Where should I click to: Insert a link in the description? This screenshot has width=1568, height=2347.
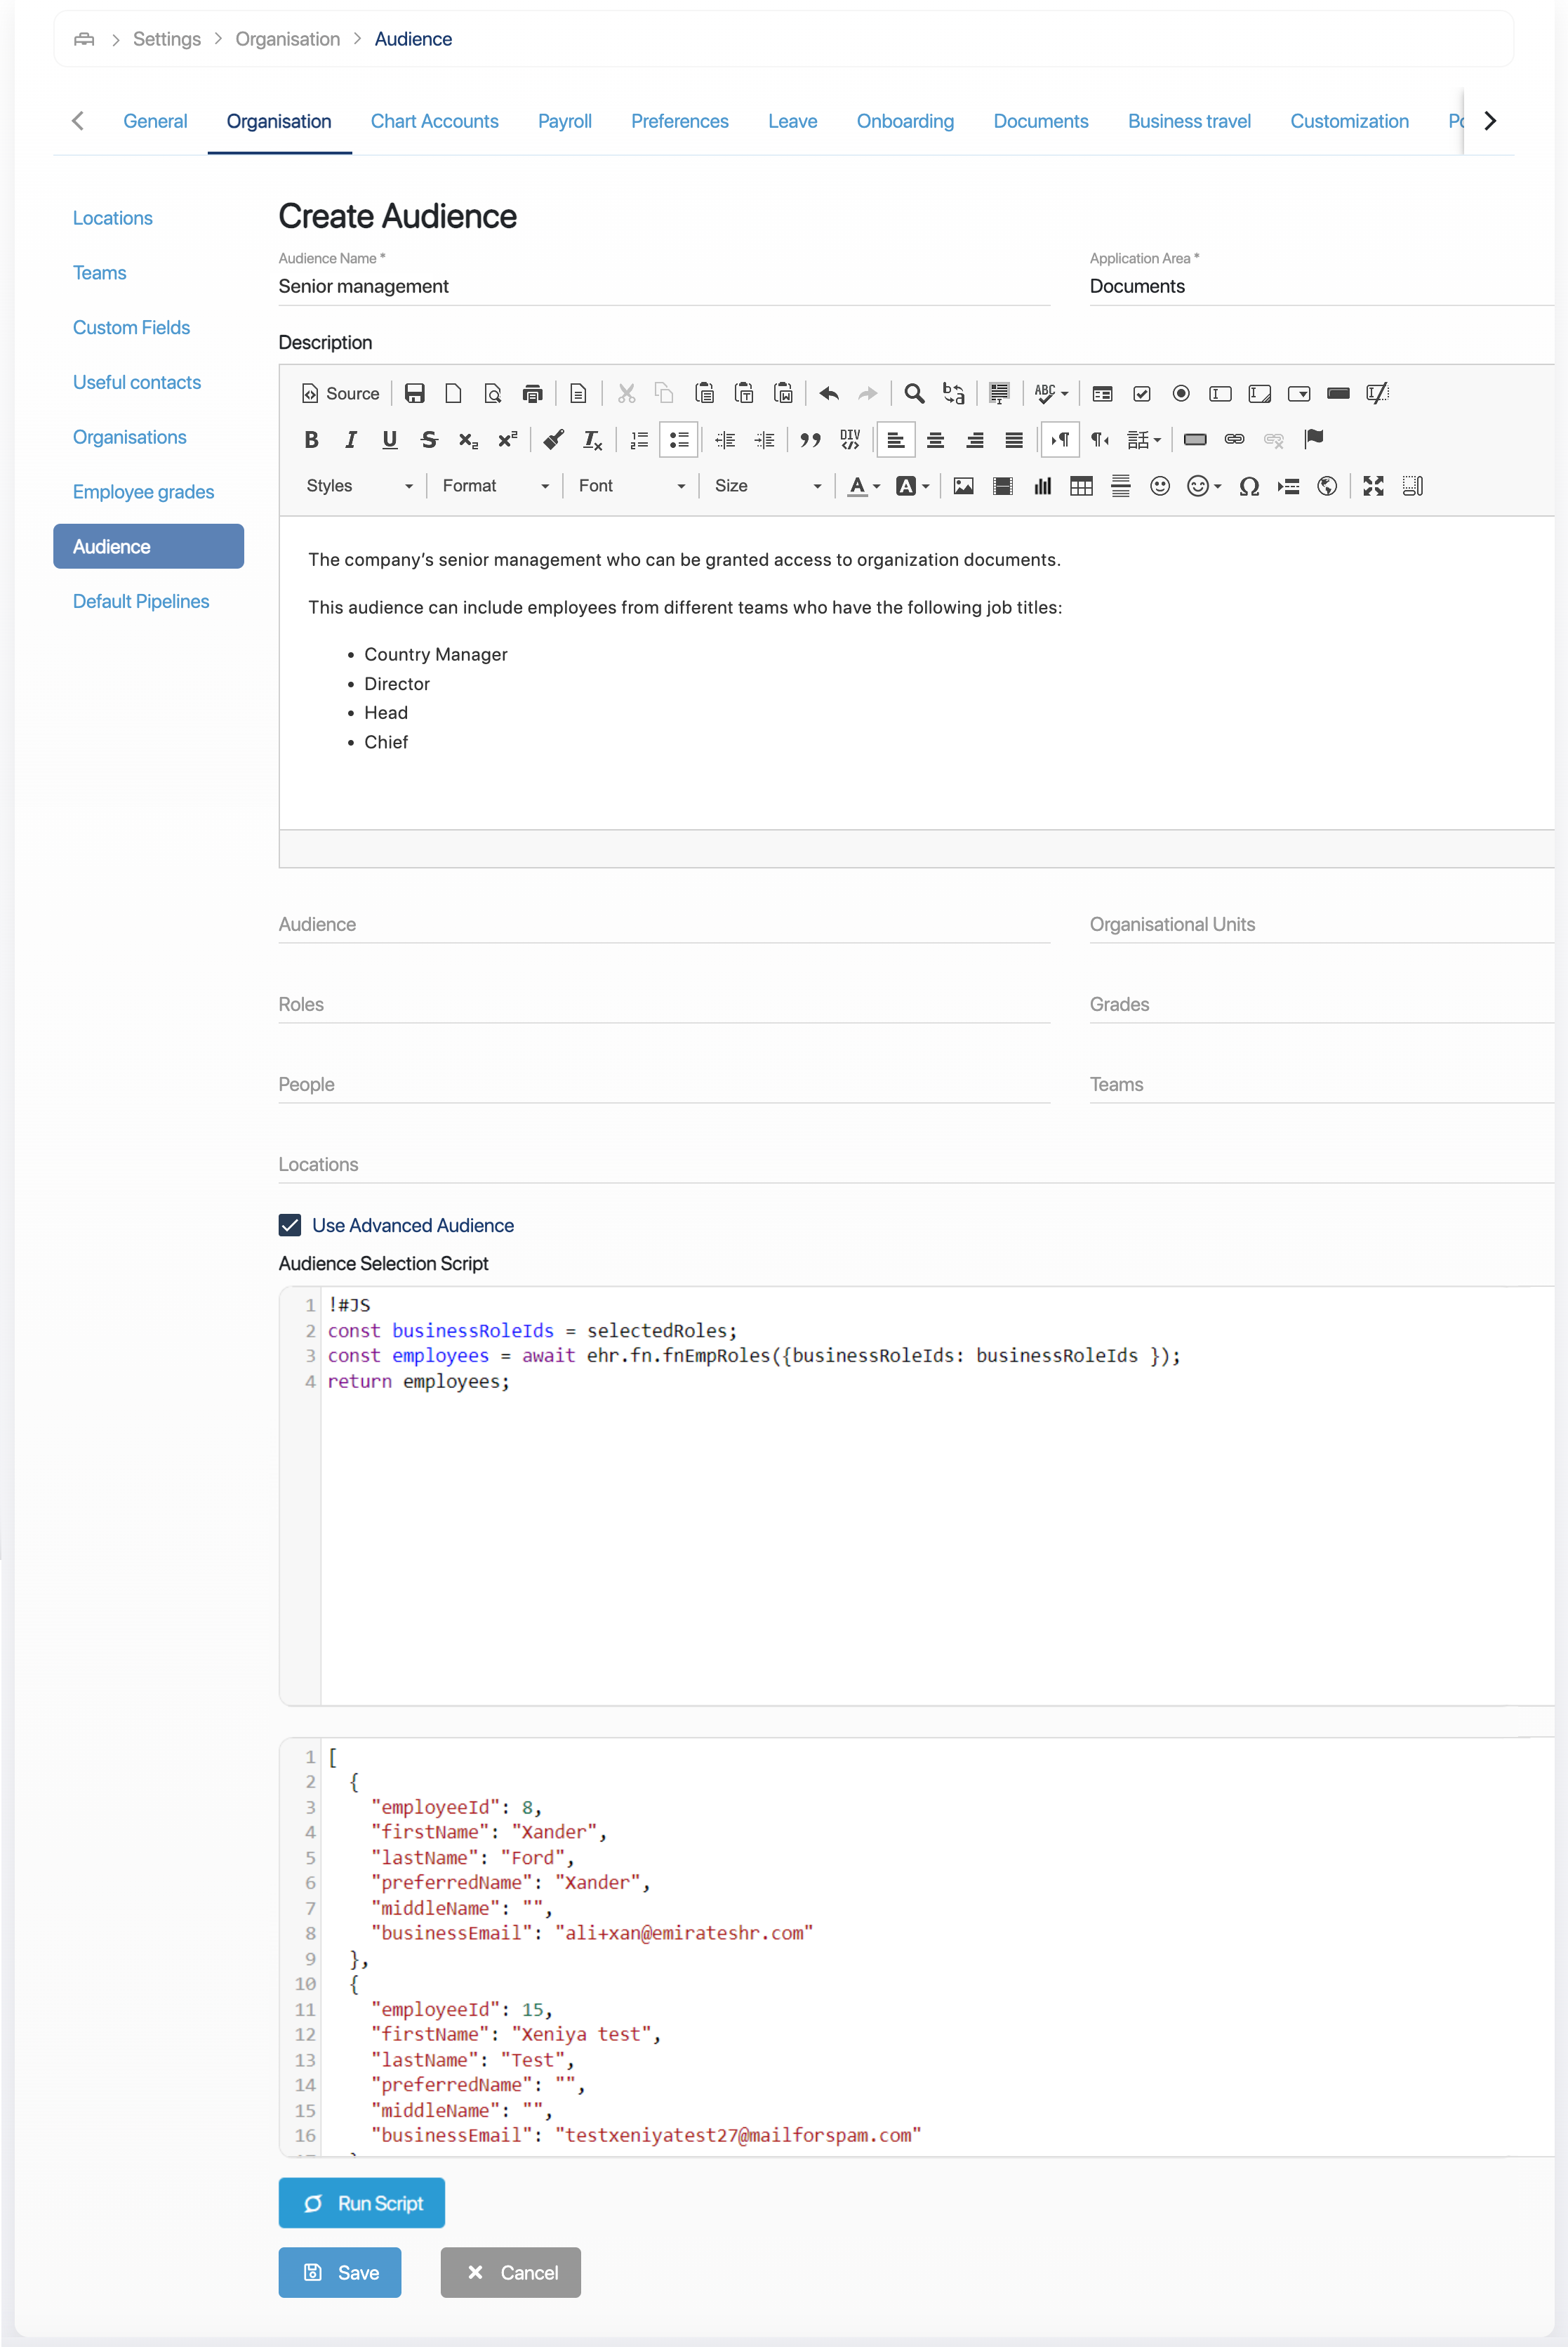click(1234, 439)
